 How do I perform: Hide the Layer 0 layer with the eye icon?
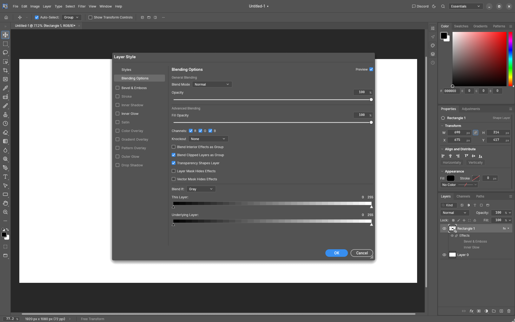pos(444,255)
